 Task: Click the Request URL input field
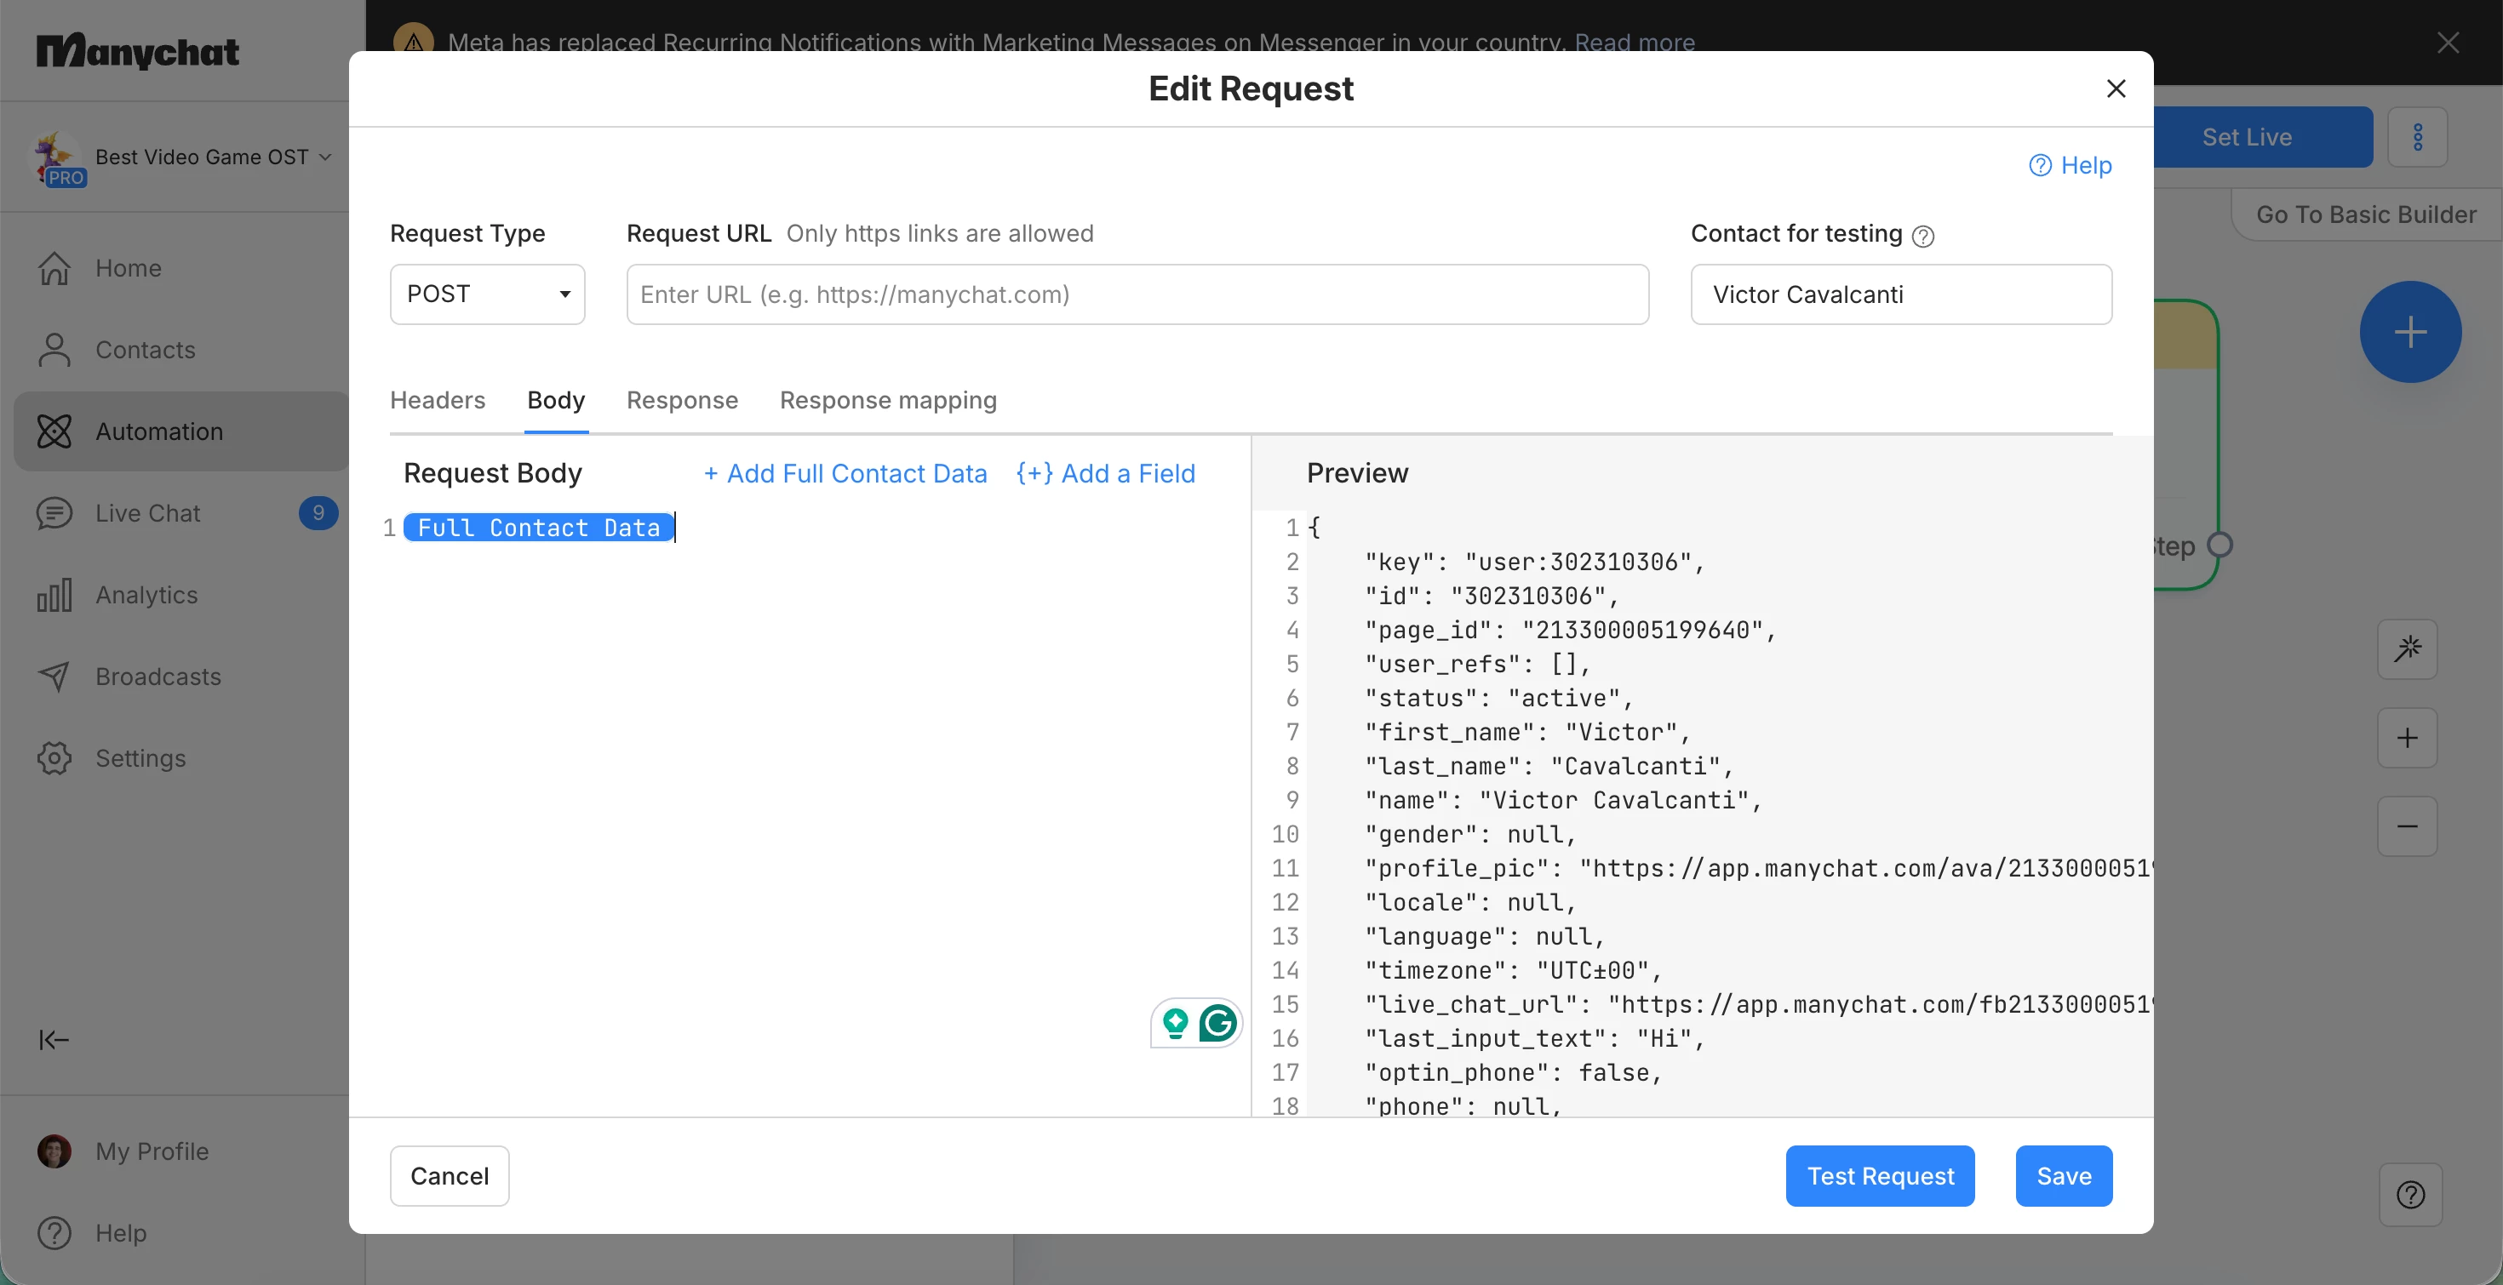tap(1137, 294)
